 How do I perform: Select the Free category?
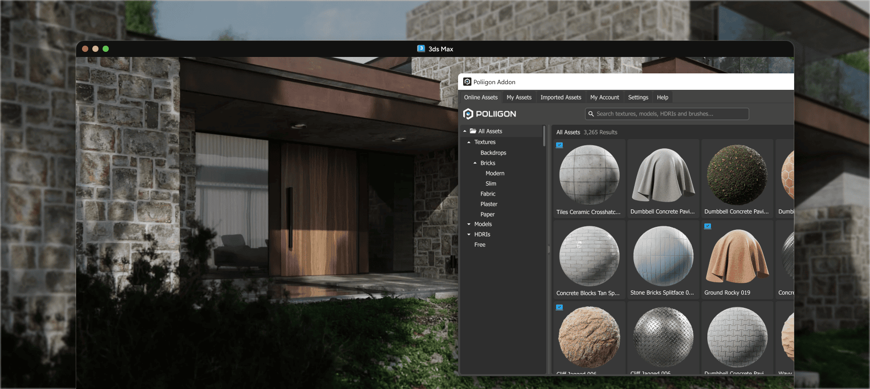pos(480,245)
